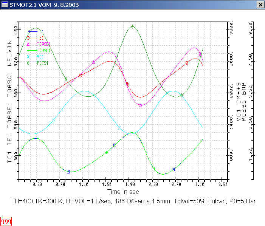Click the CM**3 unit label on right axis
Screen dimensions: 265x226
239,93
